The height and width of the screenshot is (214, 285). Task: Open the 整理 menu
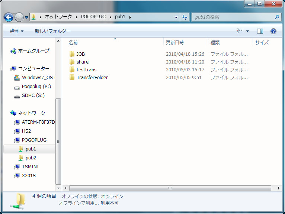(16, 31)
